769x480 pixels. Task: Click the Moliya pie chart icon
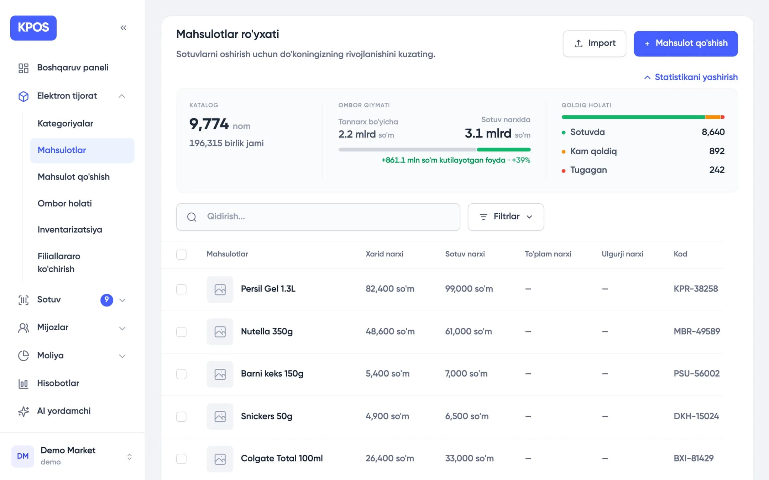tap(23, 356)
